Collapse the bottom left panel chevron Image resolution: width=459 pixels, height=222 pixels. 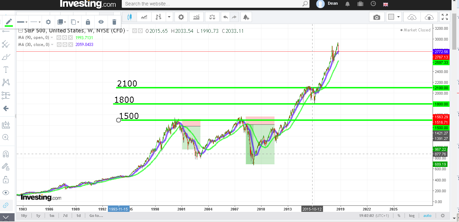click(x=6, y=218)
